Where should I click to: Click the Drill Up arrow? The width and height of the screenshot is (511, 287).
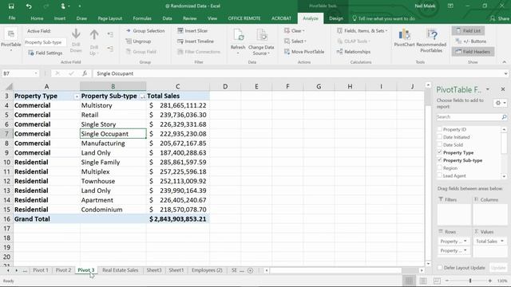(x=94, y=41)
